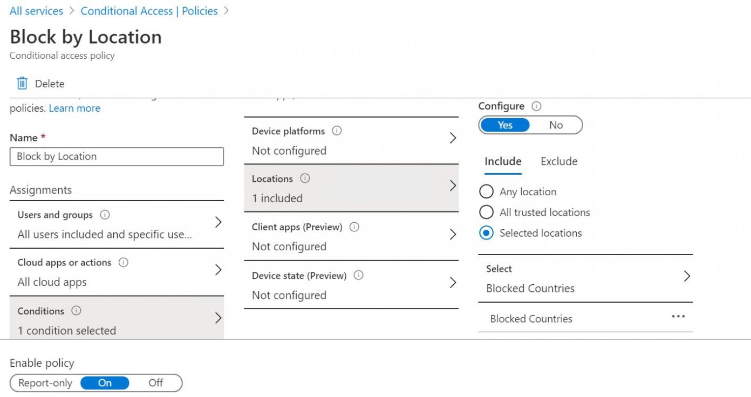Image resolution: width=751 pixels, height=397 pixels.
Task: Open the Learn more link
Action: click(74, 108)
